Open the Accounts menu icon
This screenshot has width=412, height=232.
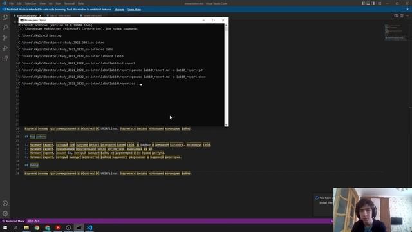coord(5,203)
